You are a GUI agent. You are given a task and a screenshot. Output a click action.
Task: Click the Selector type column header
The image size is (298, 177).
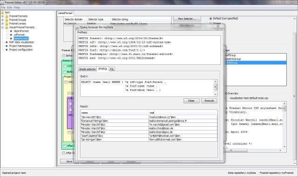tap(99, 20)
